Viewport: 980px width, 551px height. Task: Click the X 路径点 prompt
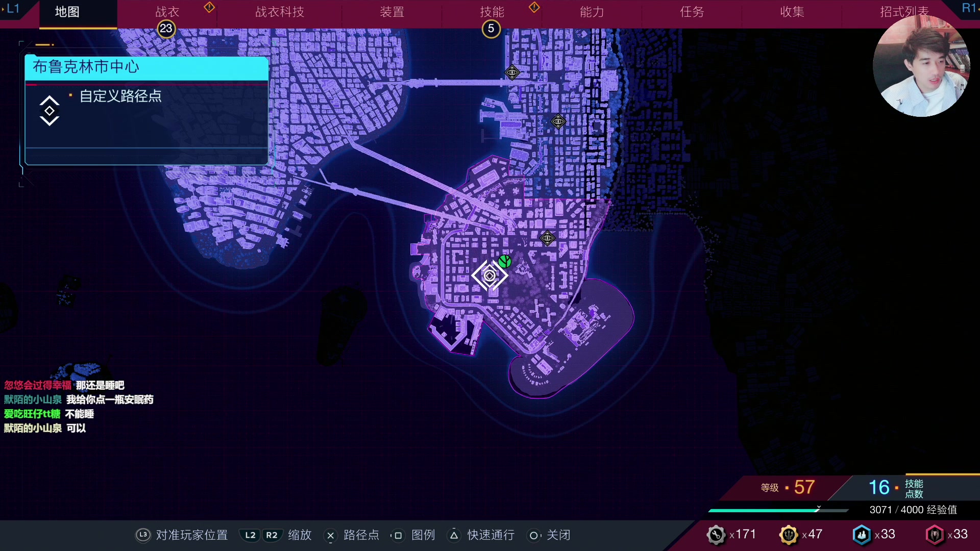(x=352, y=535)
